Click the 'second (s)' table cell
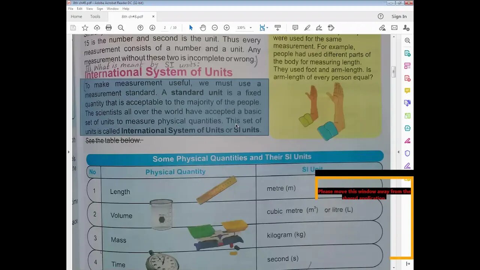 pos(283,259)
